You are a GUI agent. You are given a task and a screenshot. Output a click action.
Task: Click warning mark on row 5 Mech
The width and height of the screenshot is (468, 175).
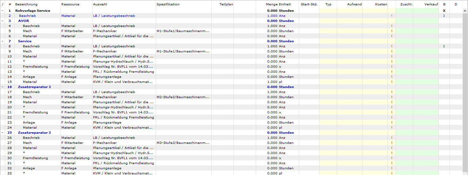(392, 31)
